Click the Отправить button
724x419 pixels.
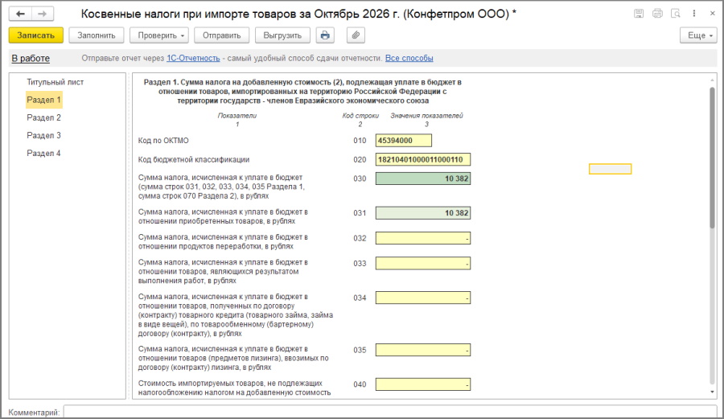click(x=222, y=35)
